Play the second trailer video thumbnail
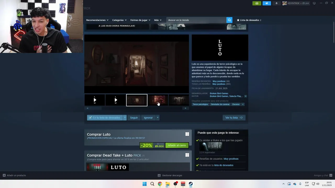The image size is (335, 188). click(x=116, y=100)
